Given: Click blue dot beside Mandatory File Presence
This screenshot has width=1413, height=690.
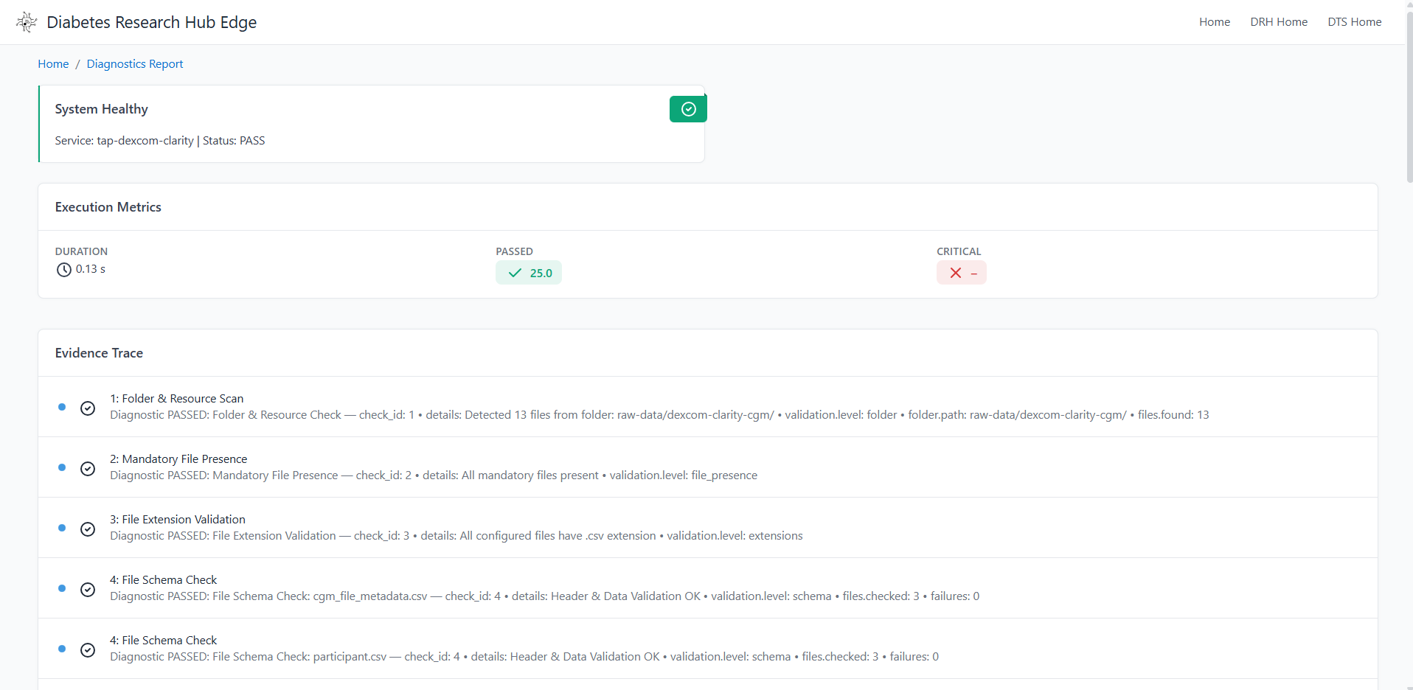Looking at the screenshot, I should point(62,467).
